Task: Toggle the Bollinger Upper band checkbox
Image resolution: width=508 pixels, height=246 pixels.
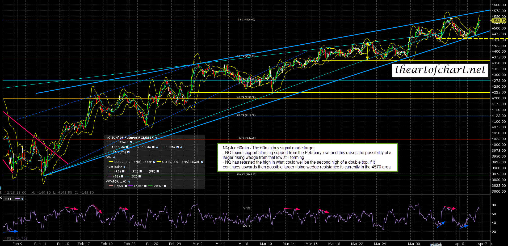Action: 154,162
